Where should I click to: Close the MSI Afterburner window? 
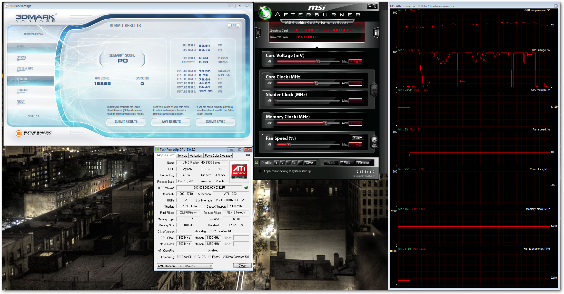pyautogui.click(x=375, y=6)
